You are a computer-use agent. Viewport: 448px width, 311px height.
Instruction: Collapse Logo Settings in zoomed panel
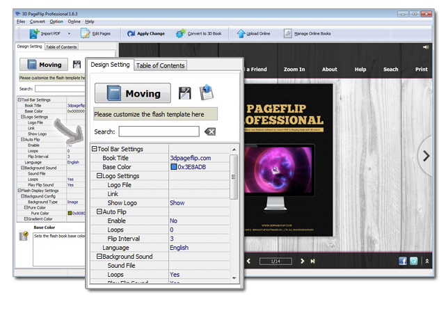pos(99,176)
